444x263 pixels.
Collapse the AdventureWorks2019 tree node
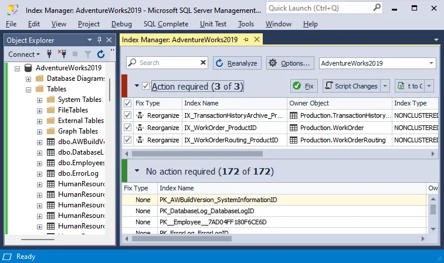17,69
